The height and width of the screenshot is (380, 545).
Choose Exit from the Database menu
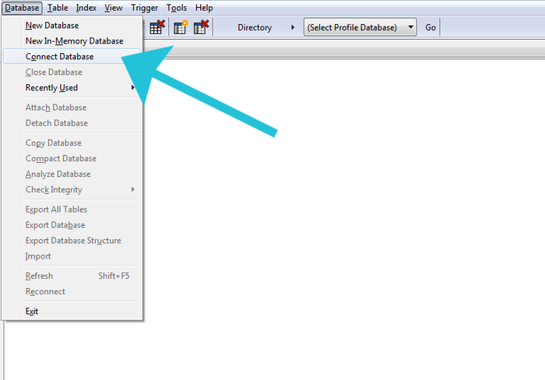[x=72, y=311]
